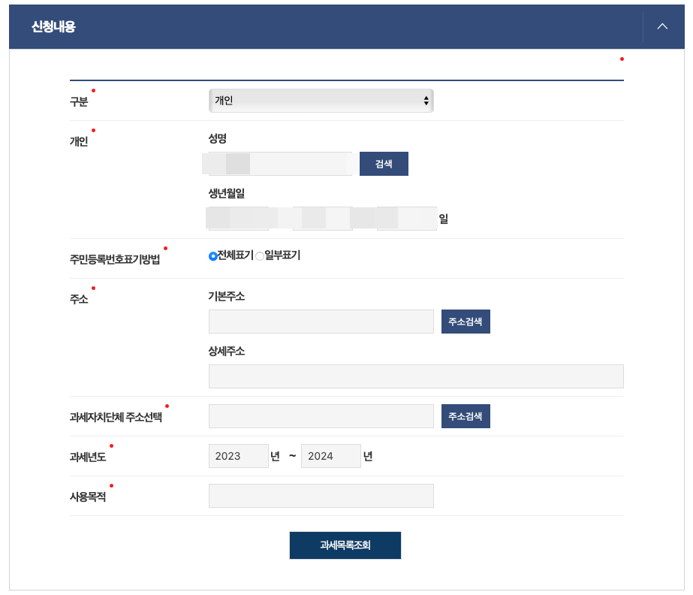Click the 신청내용 header title
693x595 pixels.
pos(53,26)
